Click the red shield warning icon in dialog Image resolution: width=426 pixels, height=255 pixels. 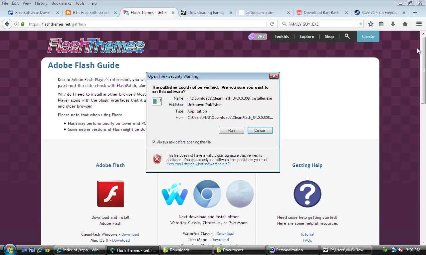pos(157,159)
